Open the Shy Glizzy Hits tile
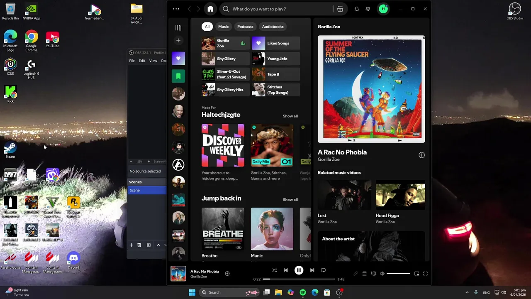Screen dimensions: 531x299 225,90
